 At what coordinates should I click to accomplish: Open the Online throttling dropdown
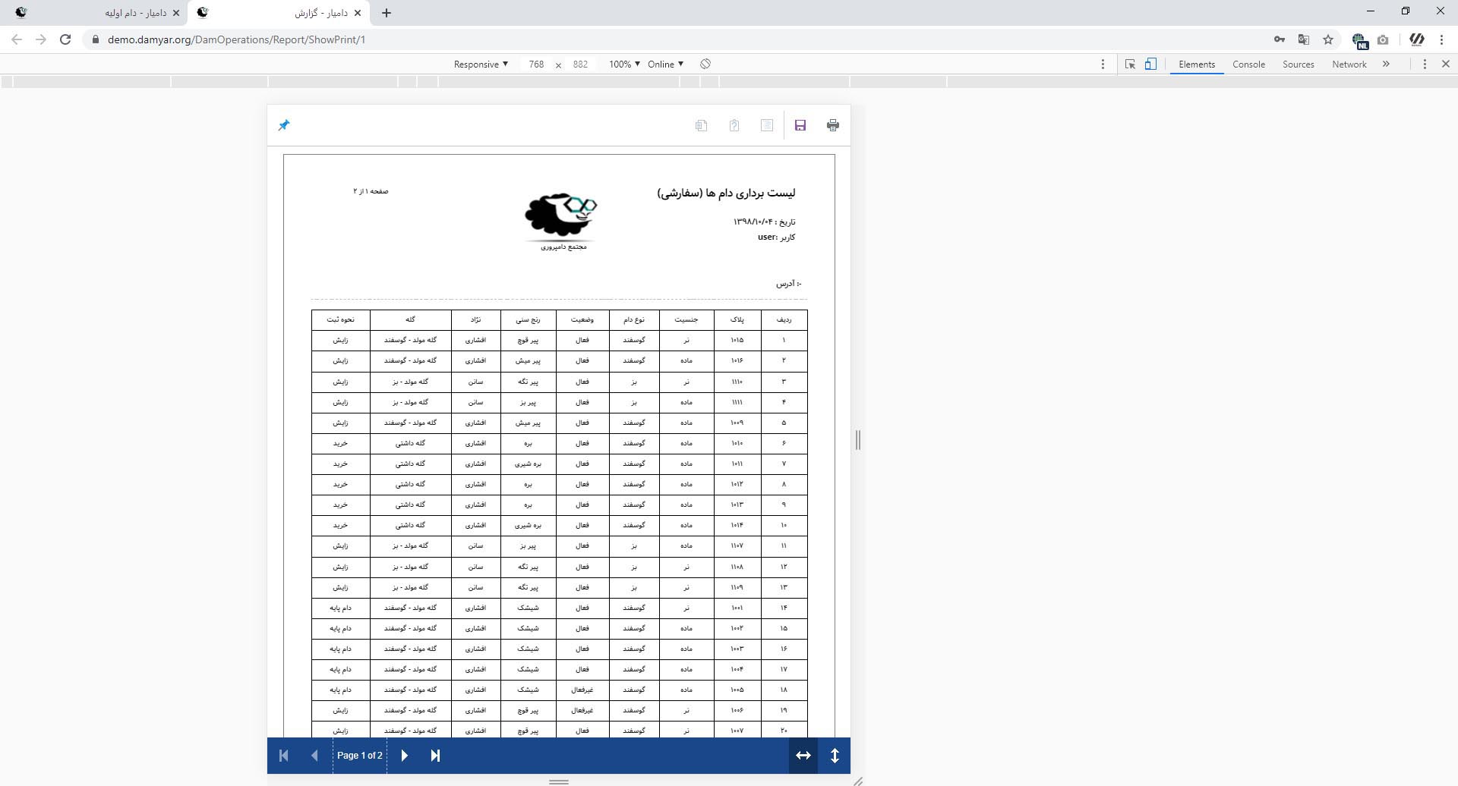coord(665,64)
